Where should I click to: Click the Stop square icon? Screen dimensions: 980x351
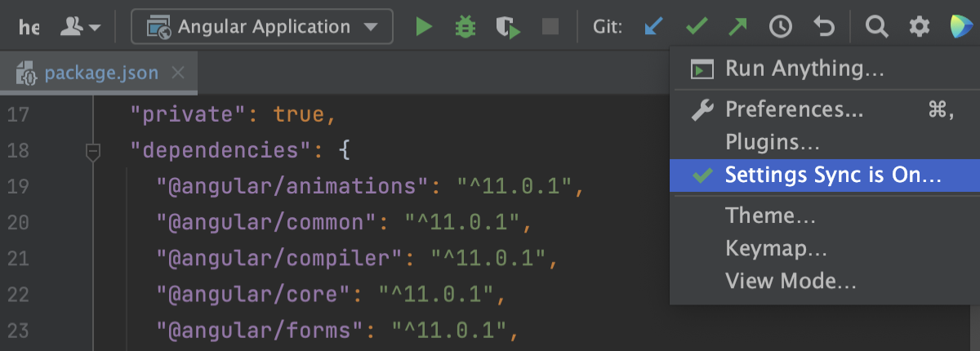pos(550,27)
